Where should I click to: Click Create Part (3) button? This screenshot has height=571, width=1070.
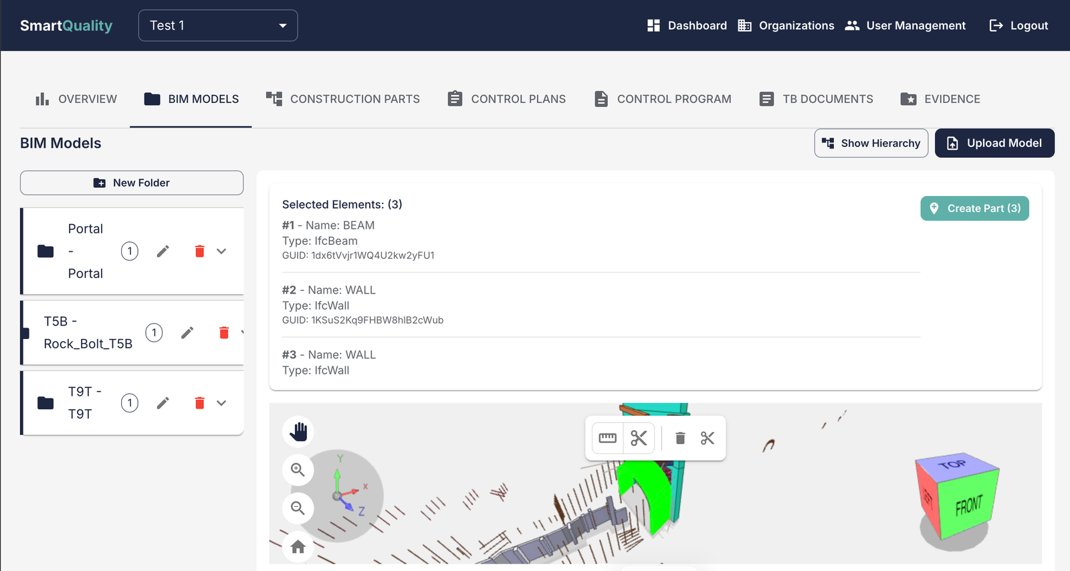point(974,209)
